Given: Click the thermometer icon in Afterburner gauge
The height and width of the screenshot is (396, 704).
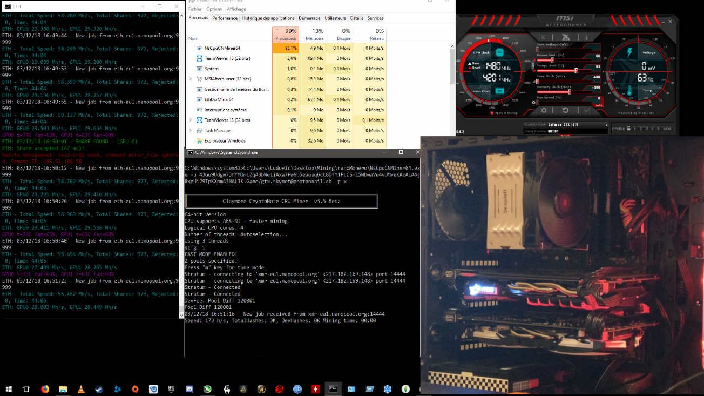Looking at the screenshot, I should (629, 91).
